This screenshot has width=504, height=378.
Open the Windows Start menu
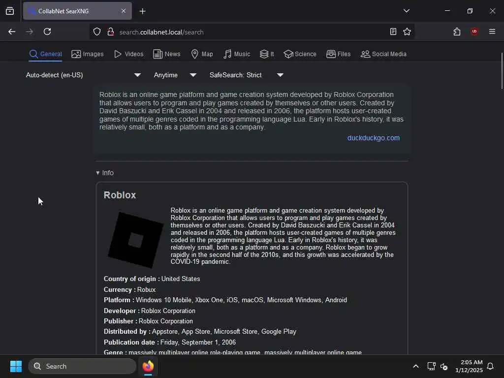point(16,366)
